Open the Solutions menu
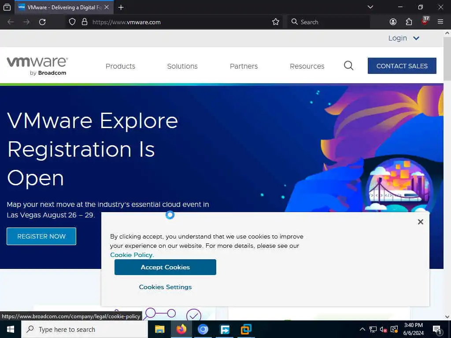The height and width of the screenshot is (338, 451). [182, 66]
